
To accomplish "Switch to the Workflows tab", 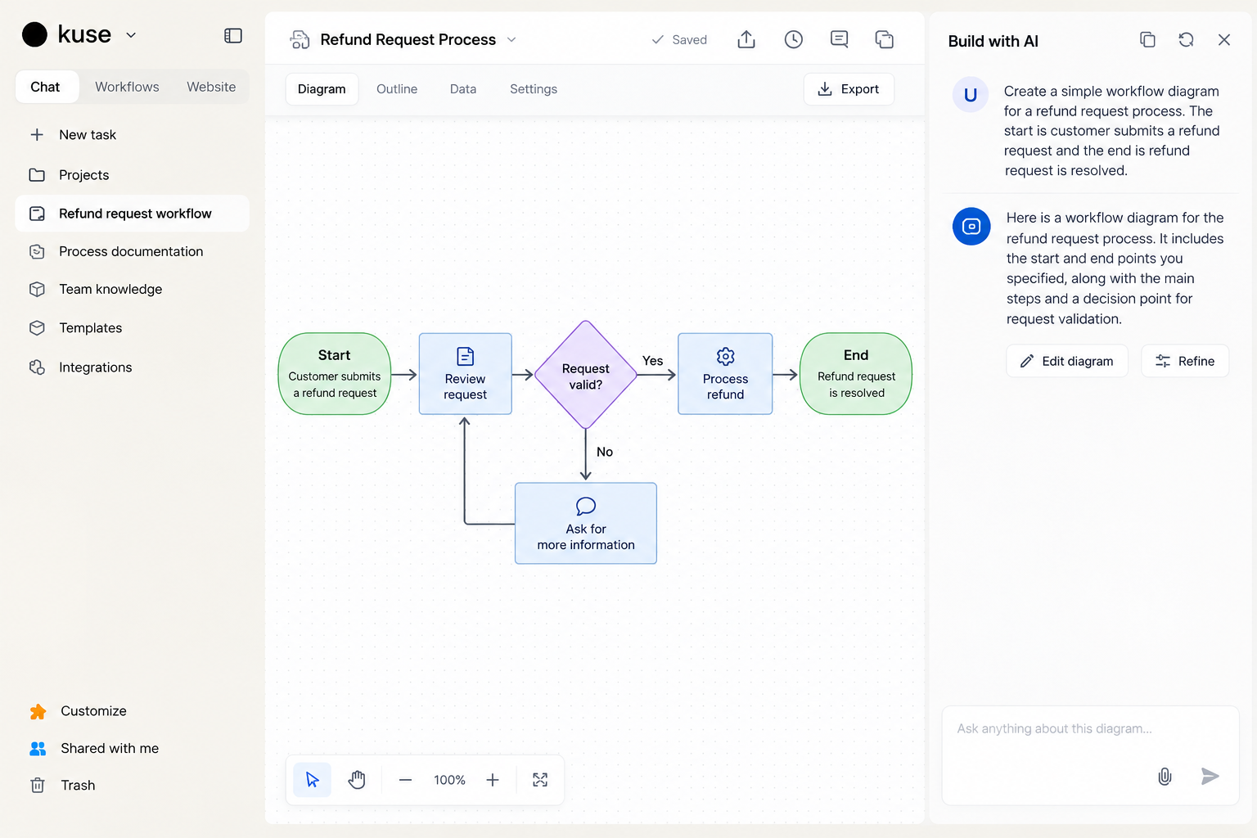I will pos(127,87).
